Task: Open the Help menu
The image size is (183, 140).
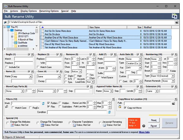Action: click(74, 11)
